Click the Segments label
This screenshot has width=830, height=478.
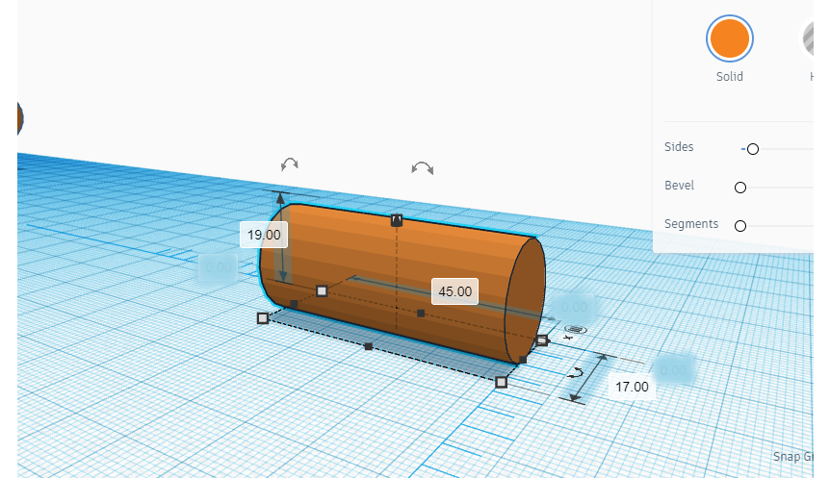point(691,224)
